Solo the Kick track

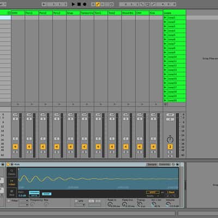pyautogui.click(x=153, y=152)
